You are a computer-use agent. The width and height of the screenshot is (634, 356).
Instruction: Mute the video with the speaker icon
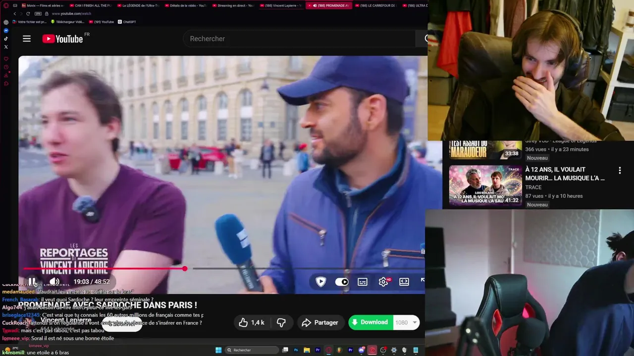(54, 281)
